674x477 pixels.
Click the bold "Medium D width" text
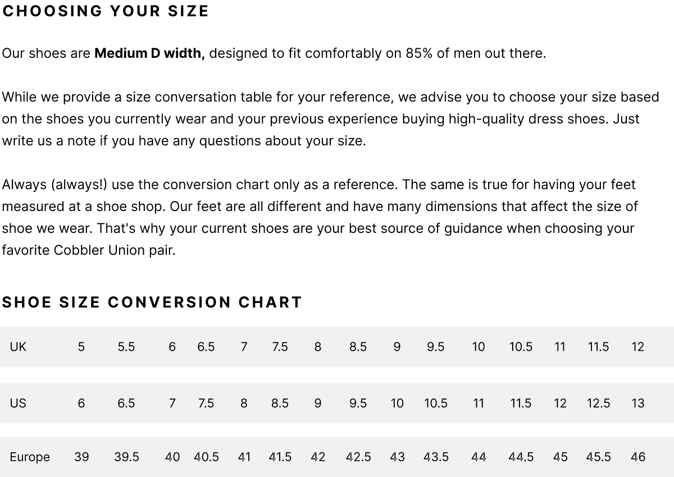click(149, 53)
